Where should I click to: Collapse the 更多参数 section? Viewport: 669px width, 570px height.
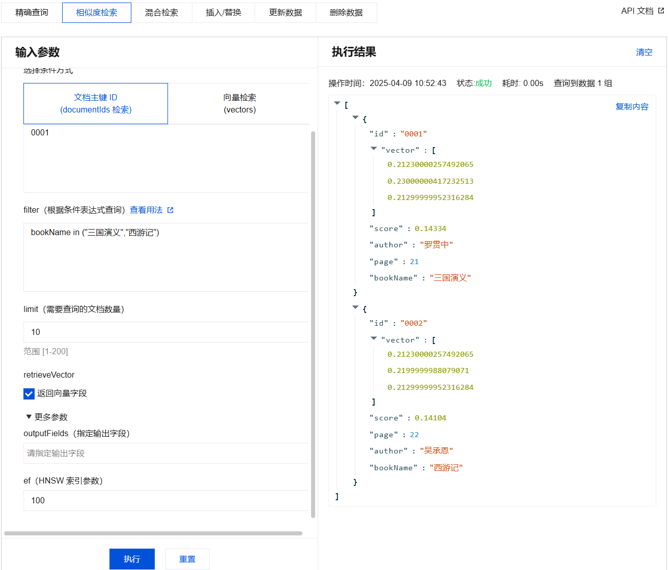pyautogui.click(x=29, y=417)
